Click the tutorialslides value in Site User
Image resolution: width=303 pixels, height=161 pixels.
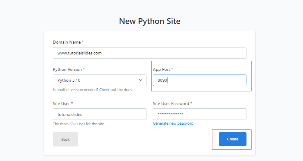pyautogui.click(x=70, y=114)
